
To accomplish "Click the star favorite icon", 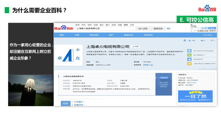I will click(x=190, y=41).
